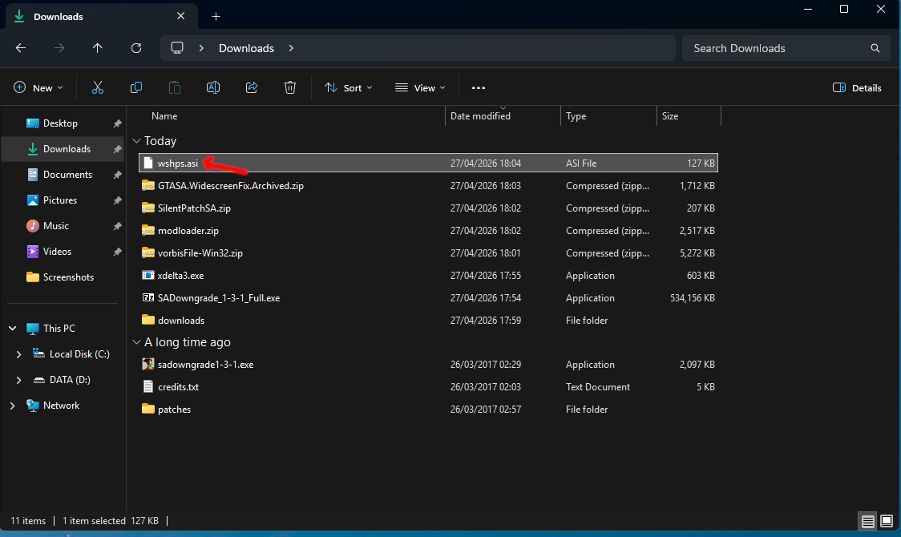Click the Paste clipboard icon
Image resolution: width=901 pixels, height=537 pixels.
point(175,87)
